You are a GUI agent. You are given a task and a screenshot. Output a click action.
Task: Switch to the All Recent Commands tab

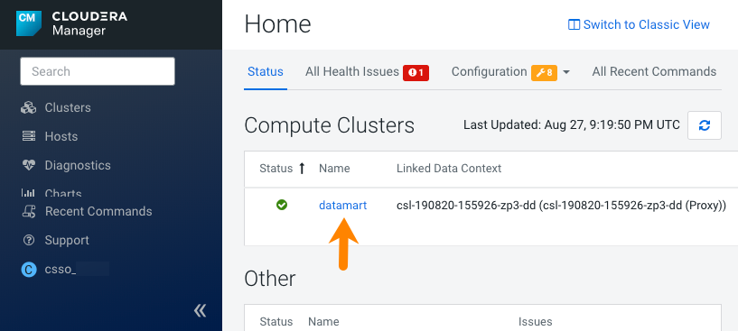pos(654,71)
